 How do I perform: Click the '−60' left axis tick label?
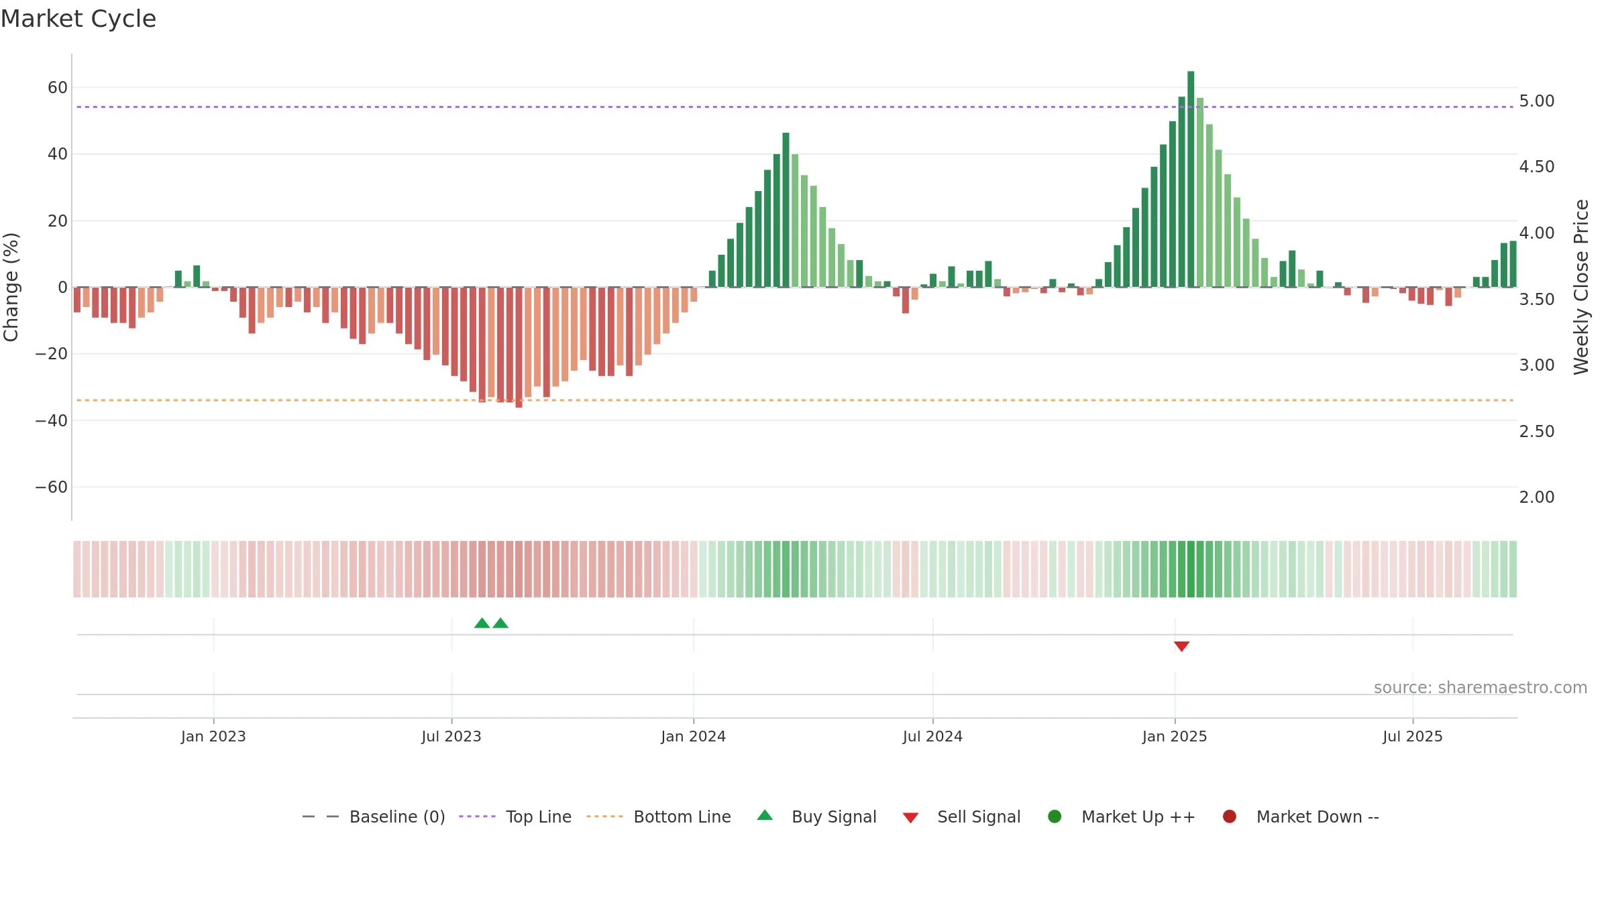[52, 487]
